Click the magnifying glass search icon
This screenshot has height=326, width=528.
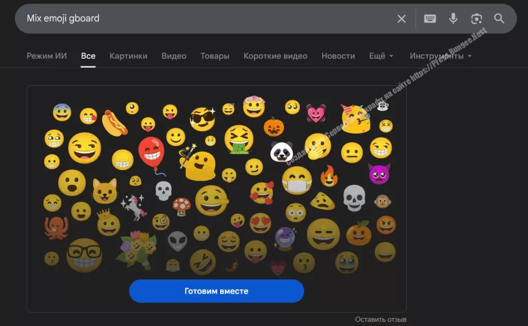tap(499, 19)
